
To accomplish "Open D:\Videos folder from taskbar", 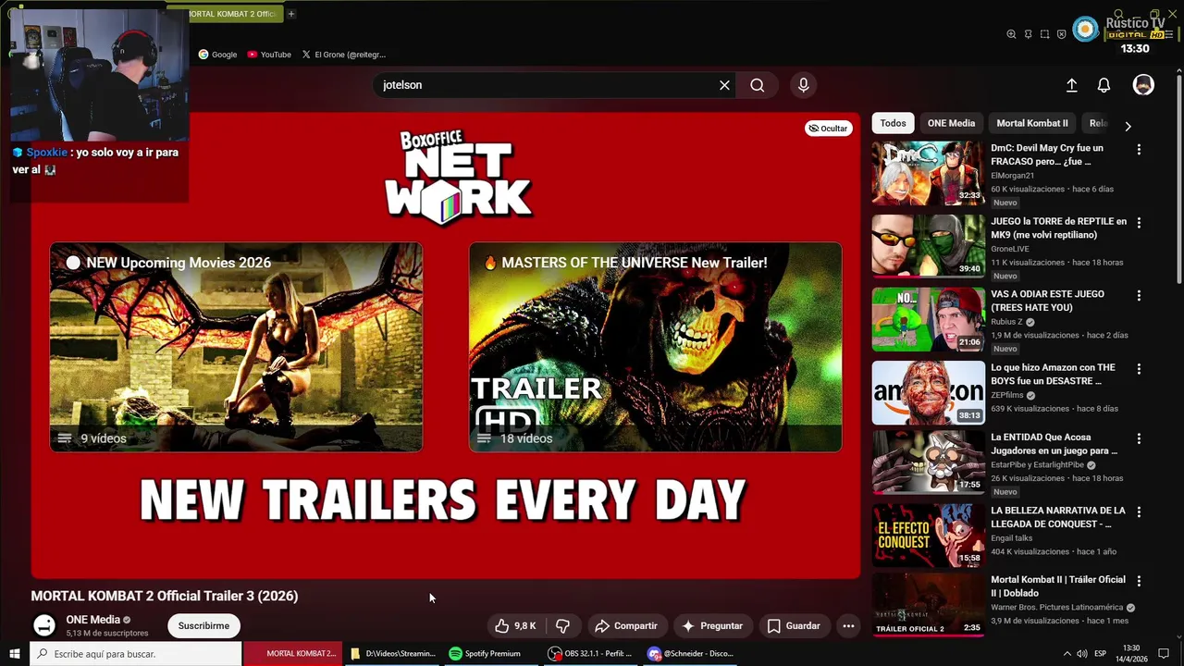I will pyautogui.click(x=393, y=654).
